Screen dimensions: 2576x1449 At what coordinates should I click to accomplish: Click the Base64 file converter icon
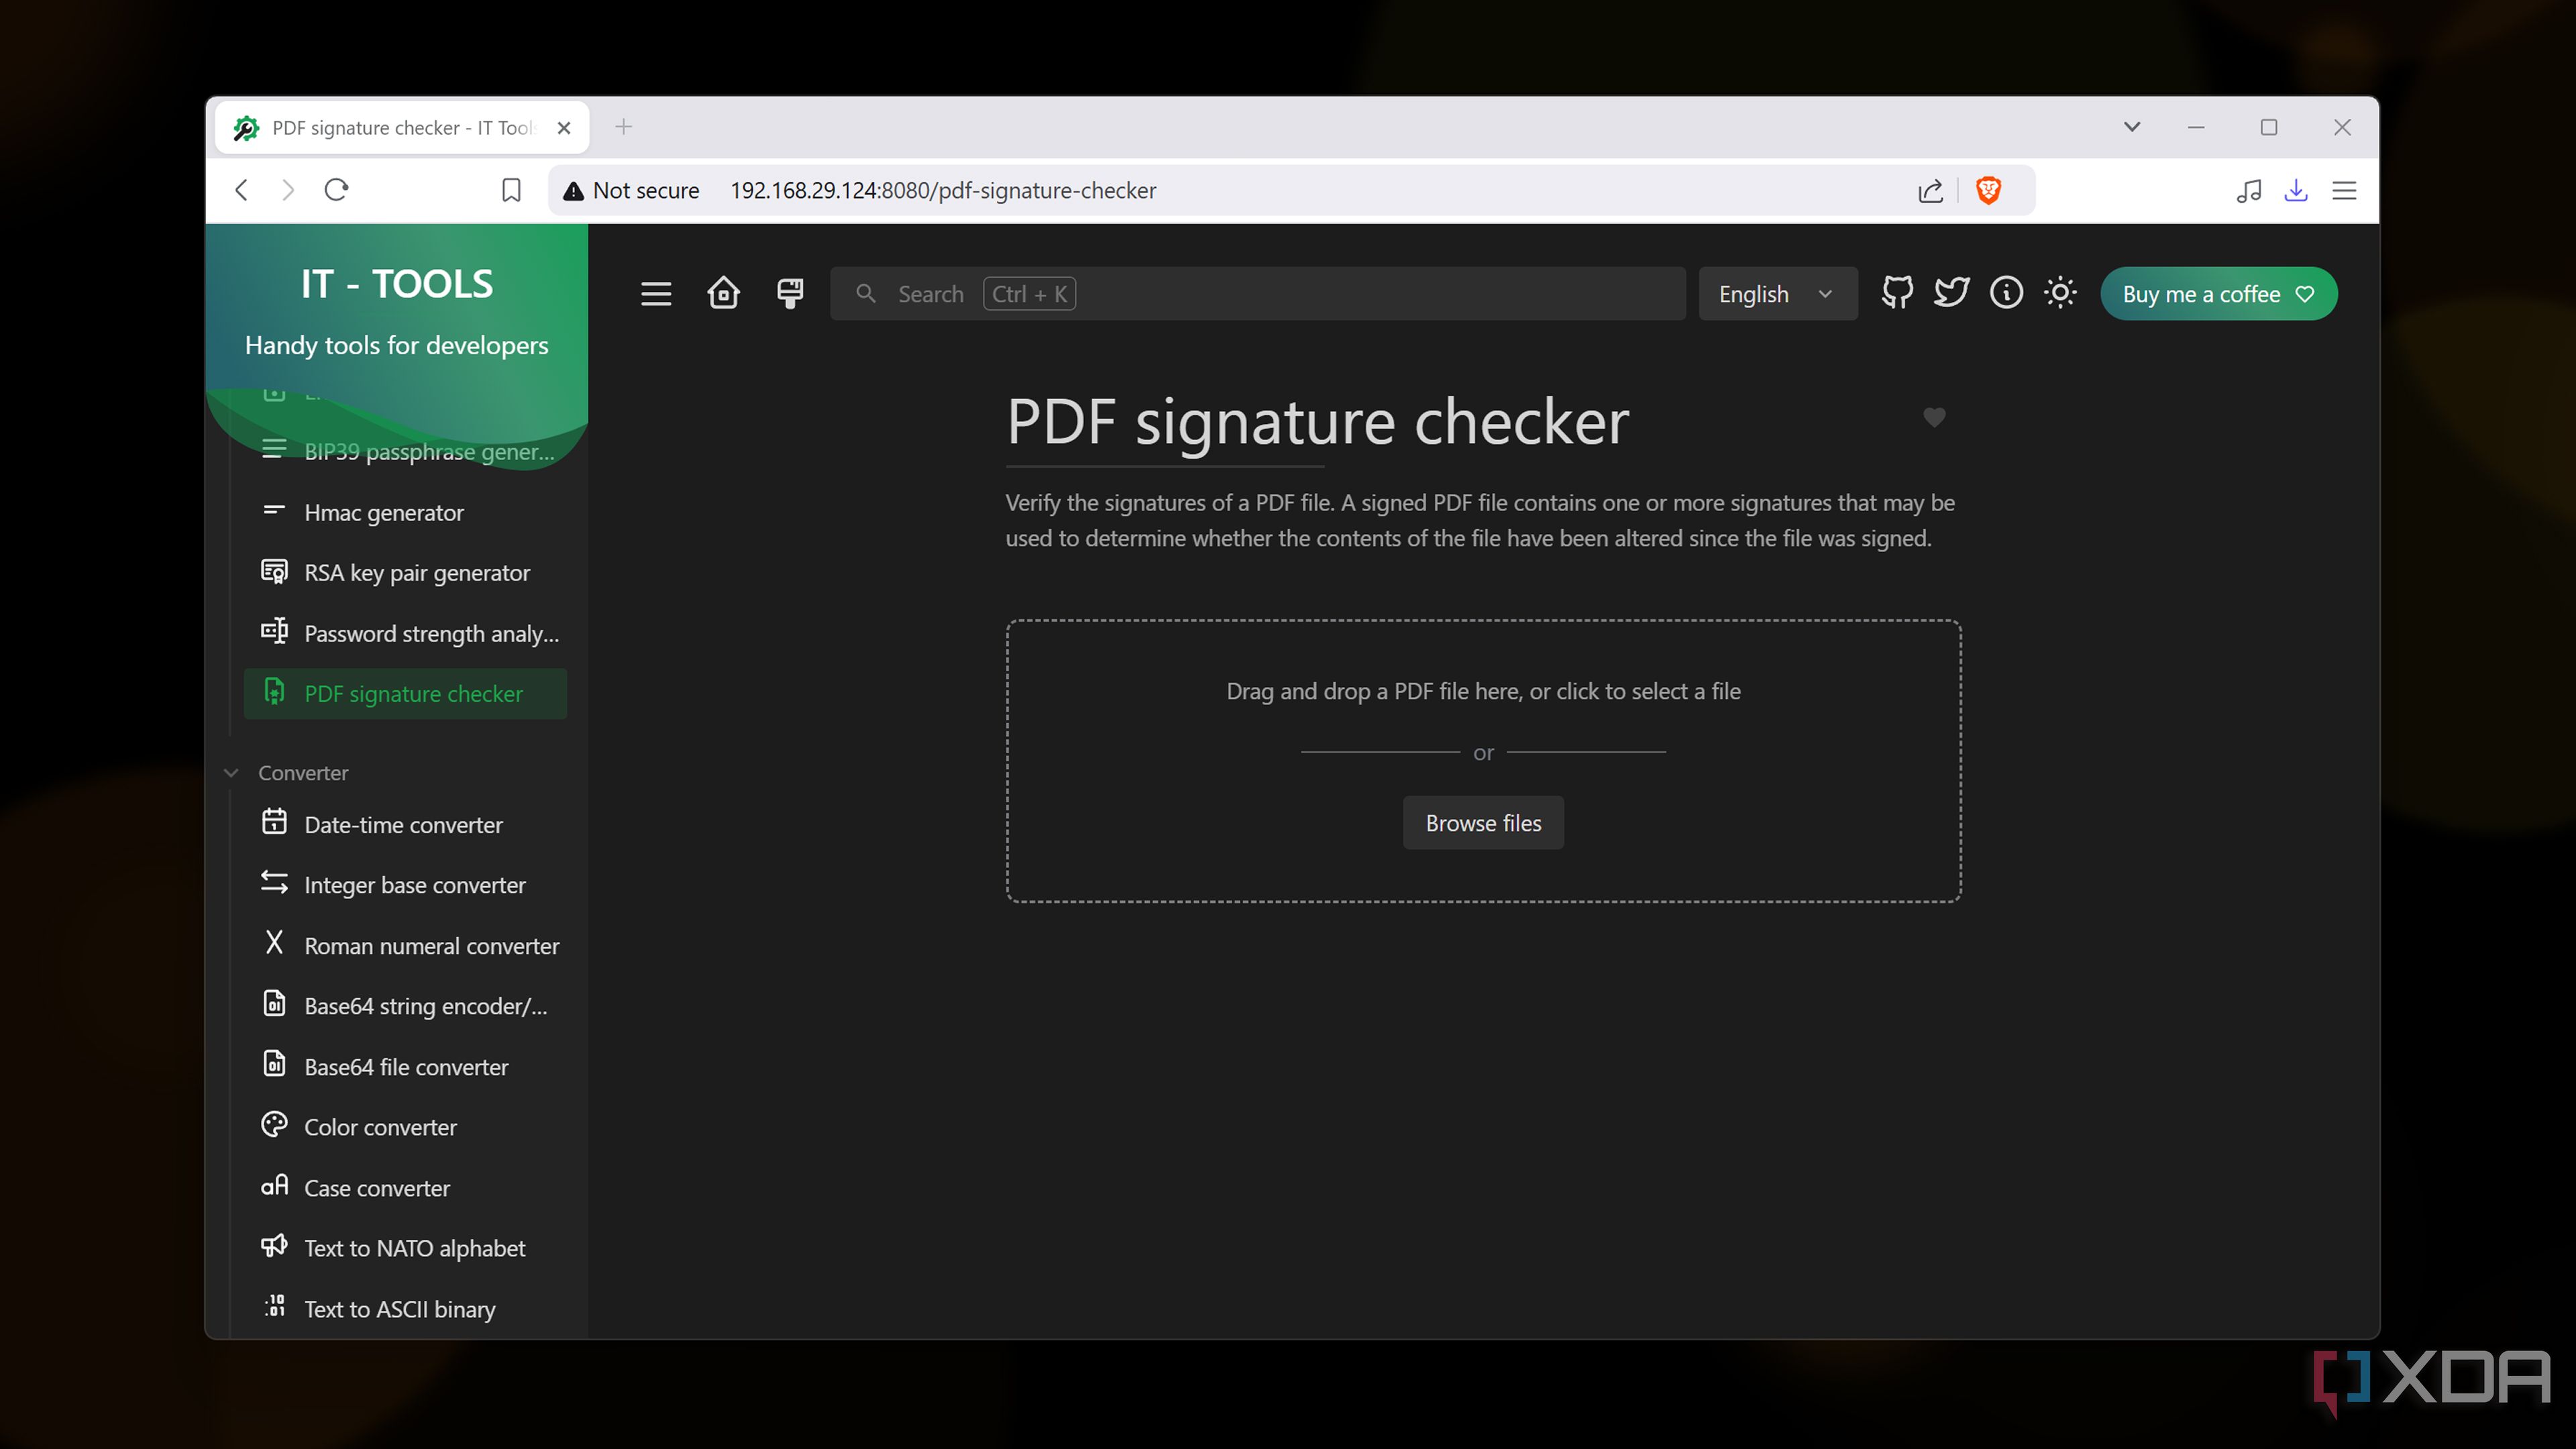pos(274,1064)
